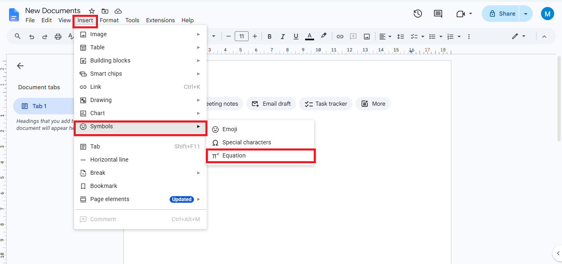Open the Tools menu
This screenshot has height=264, width=562.
coord(132,20)
